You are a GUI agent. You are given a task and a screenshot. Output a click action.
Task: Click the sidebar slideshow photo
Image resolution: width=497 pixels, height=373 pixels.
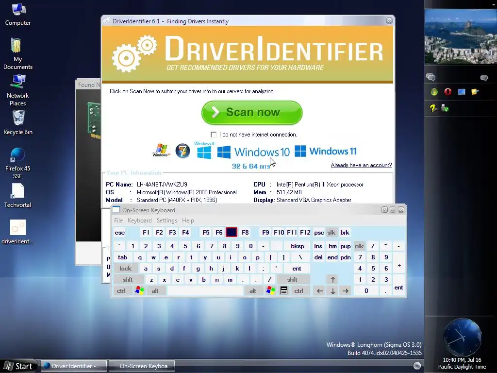461,36
